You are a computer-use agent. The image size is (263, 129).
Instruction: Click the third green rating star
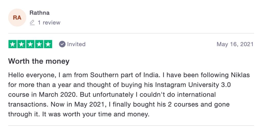[30, 44]
